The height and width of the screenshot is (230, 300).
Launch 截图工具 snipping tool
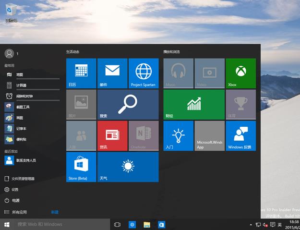pyautogui.click(x=32, y=107)
